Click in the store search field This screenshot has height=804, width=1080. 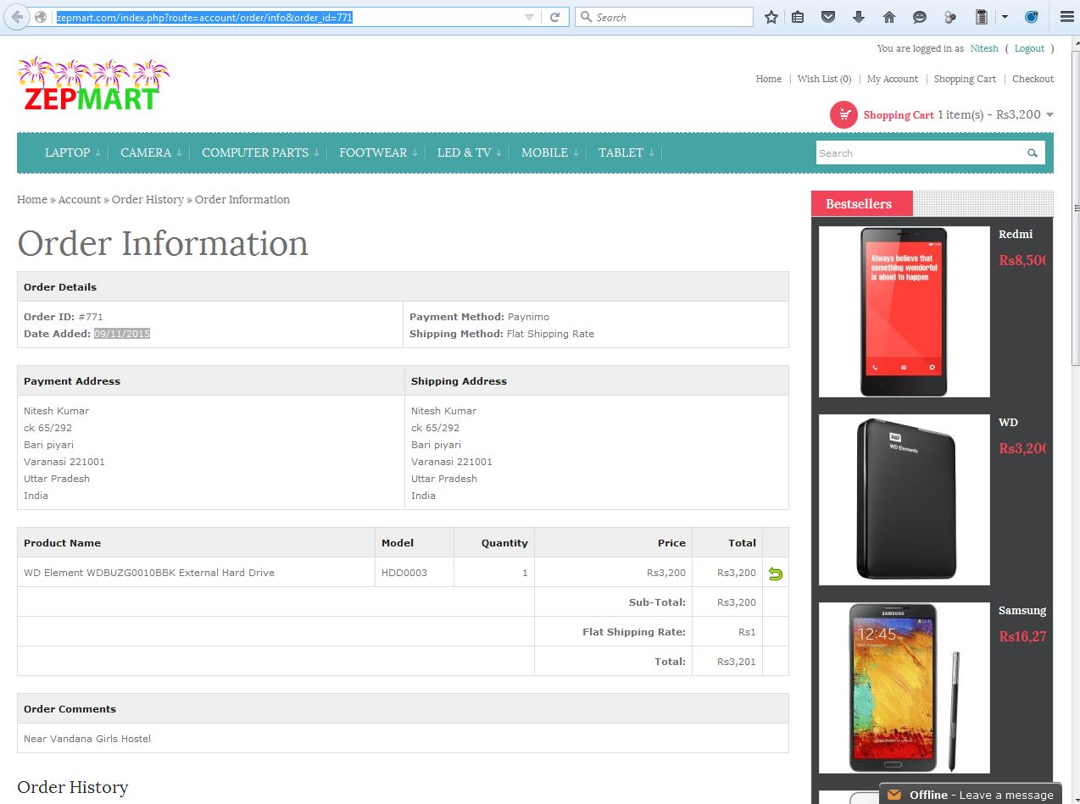tap(918, 153)
